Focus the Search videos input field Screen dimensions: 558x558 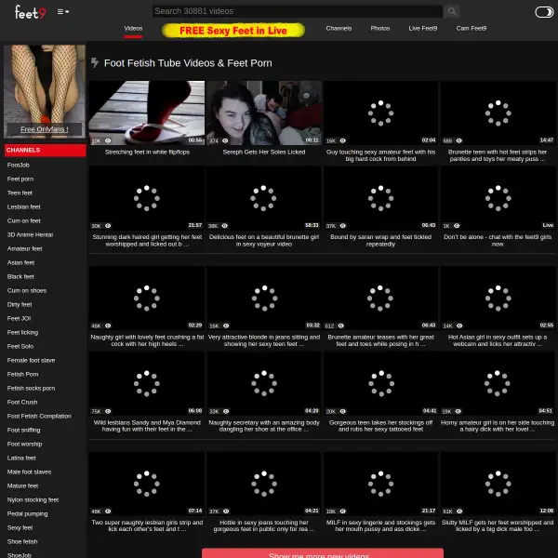(297, 11)
